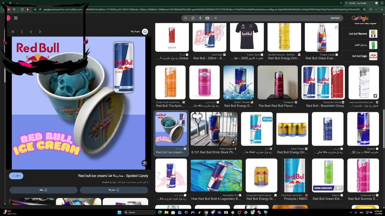The height and width of the screenshot is (216, 385).
Task: Clear the red bull search query
Action: pos(215,18)
